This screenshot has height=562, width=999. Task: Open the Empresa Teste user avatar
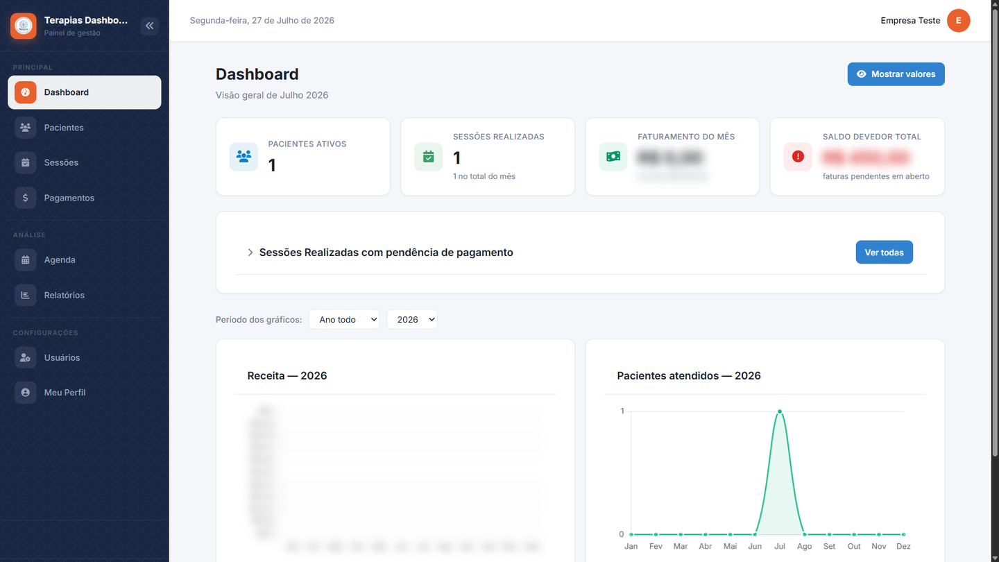tap(958, 21)
